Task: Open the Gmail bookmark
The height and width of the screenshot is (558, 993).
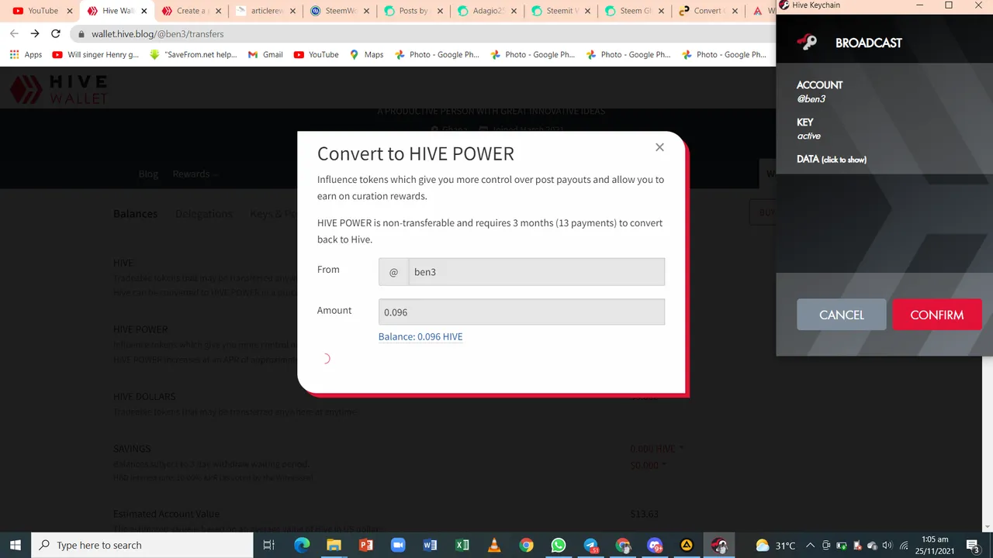Action: coord(265,54)
